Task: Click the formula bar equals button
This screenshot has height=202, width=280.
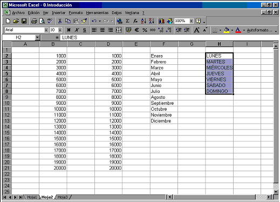Action: coord(57,37)
